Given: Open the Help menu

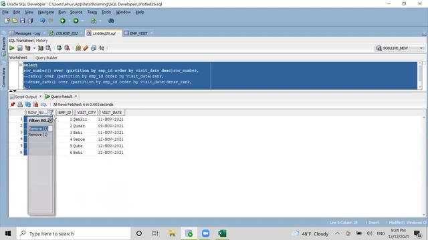Looking at the screenshot, I should 140,12.
